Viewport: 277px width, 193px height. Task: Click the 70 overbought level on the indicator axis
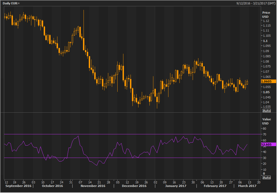pyautogui.click(x=264, y=134)
